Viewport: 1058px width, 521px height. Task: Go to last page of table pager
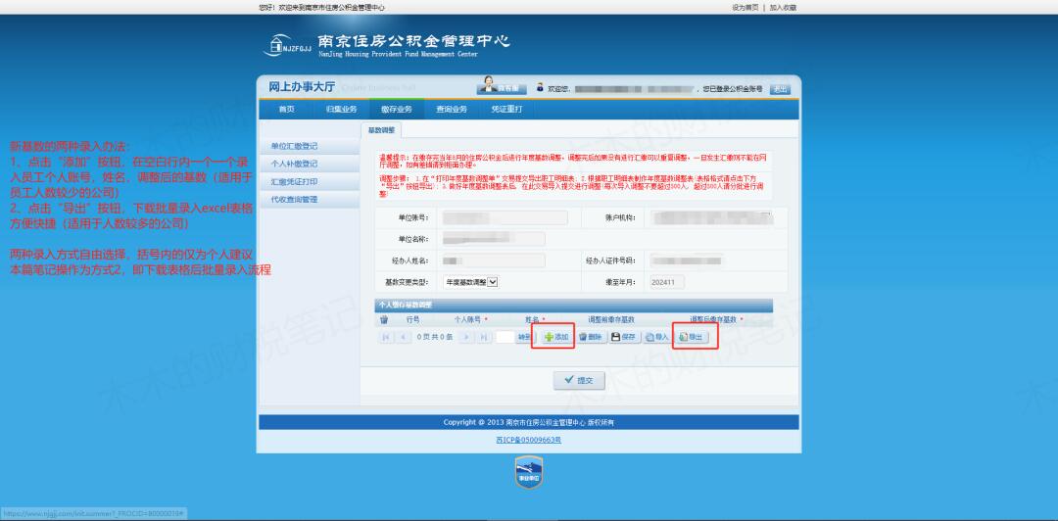tap(484, 337)
